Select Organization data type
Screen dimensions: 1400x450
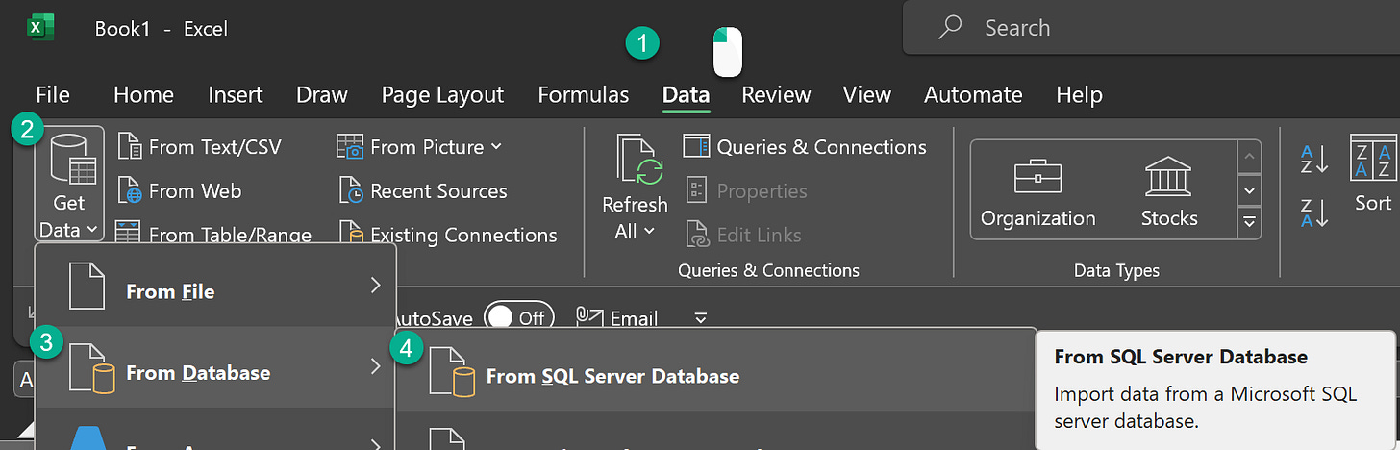(x=1037, y=192)
